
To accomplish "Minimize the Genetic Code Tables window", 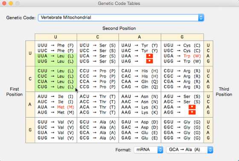I will point(11,3).
